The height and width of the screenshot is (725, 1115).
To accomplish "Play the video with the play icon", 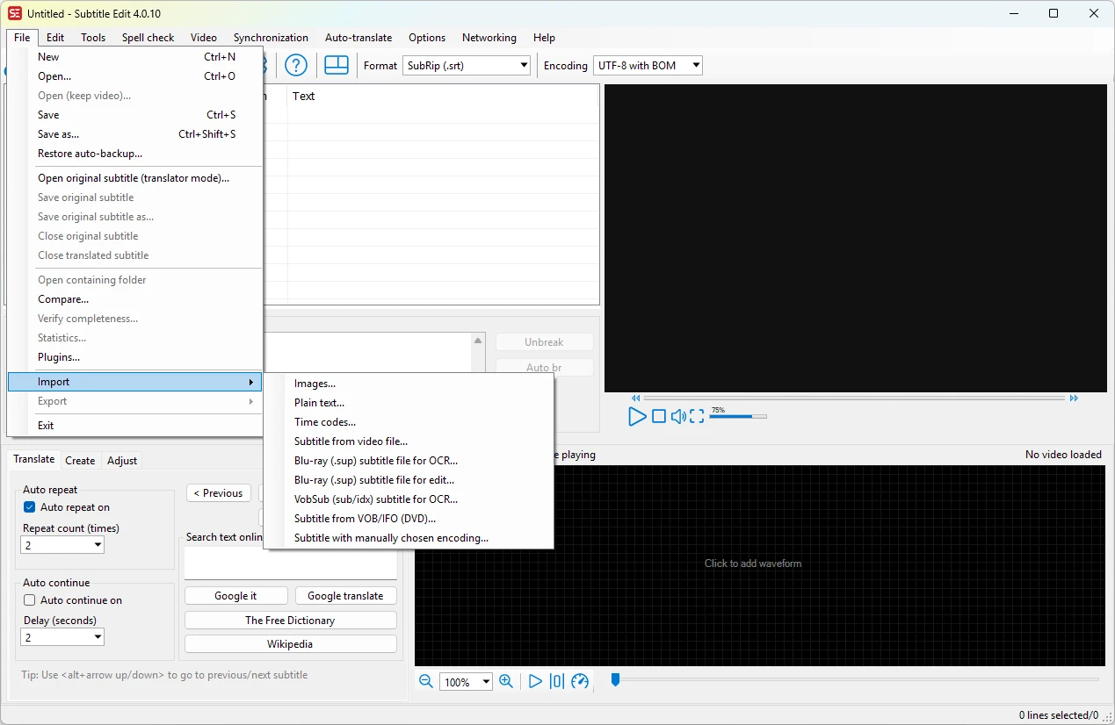I will [637, 417].
